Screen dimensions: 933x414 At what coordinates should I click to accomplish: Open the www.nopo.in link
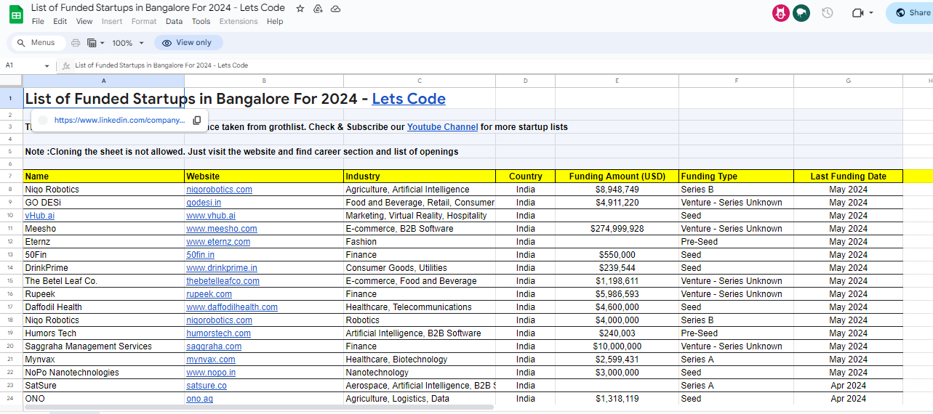pos(211,373)
